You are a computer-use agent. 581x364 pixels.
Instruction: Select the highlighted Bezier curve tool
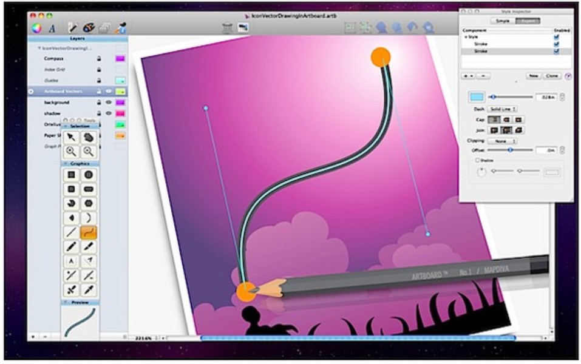tap(89, 232)
